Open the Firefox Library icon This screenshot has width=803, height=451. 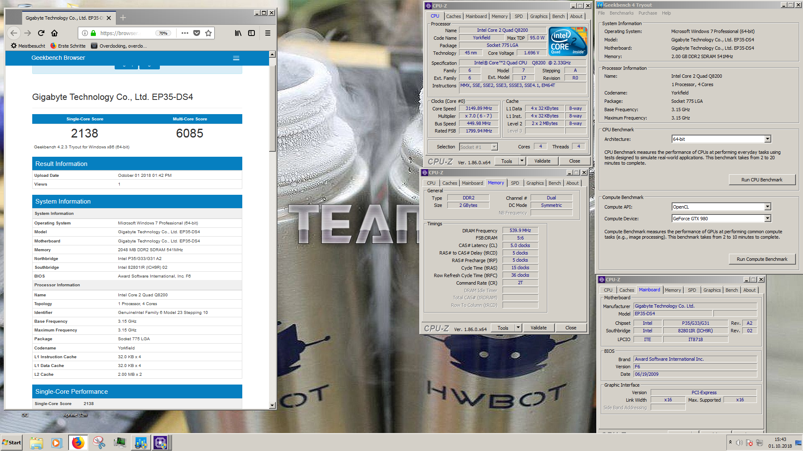point(238,33)
